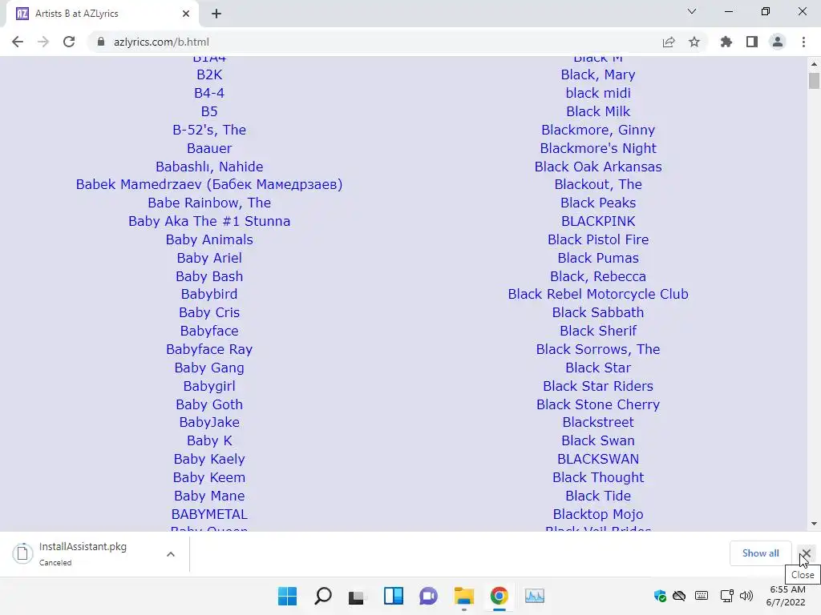Click scrollbar up arrow
The image size is (821, 615).
814,64
